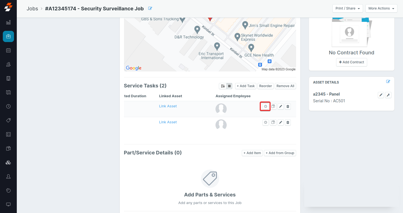
Task: Go to Jobs breadcrumb
Action: click(32, 9)
